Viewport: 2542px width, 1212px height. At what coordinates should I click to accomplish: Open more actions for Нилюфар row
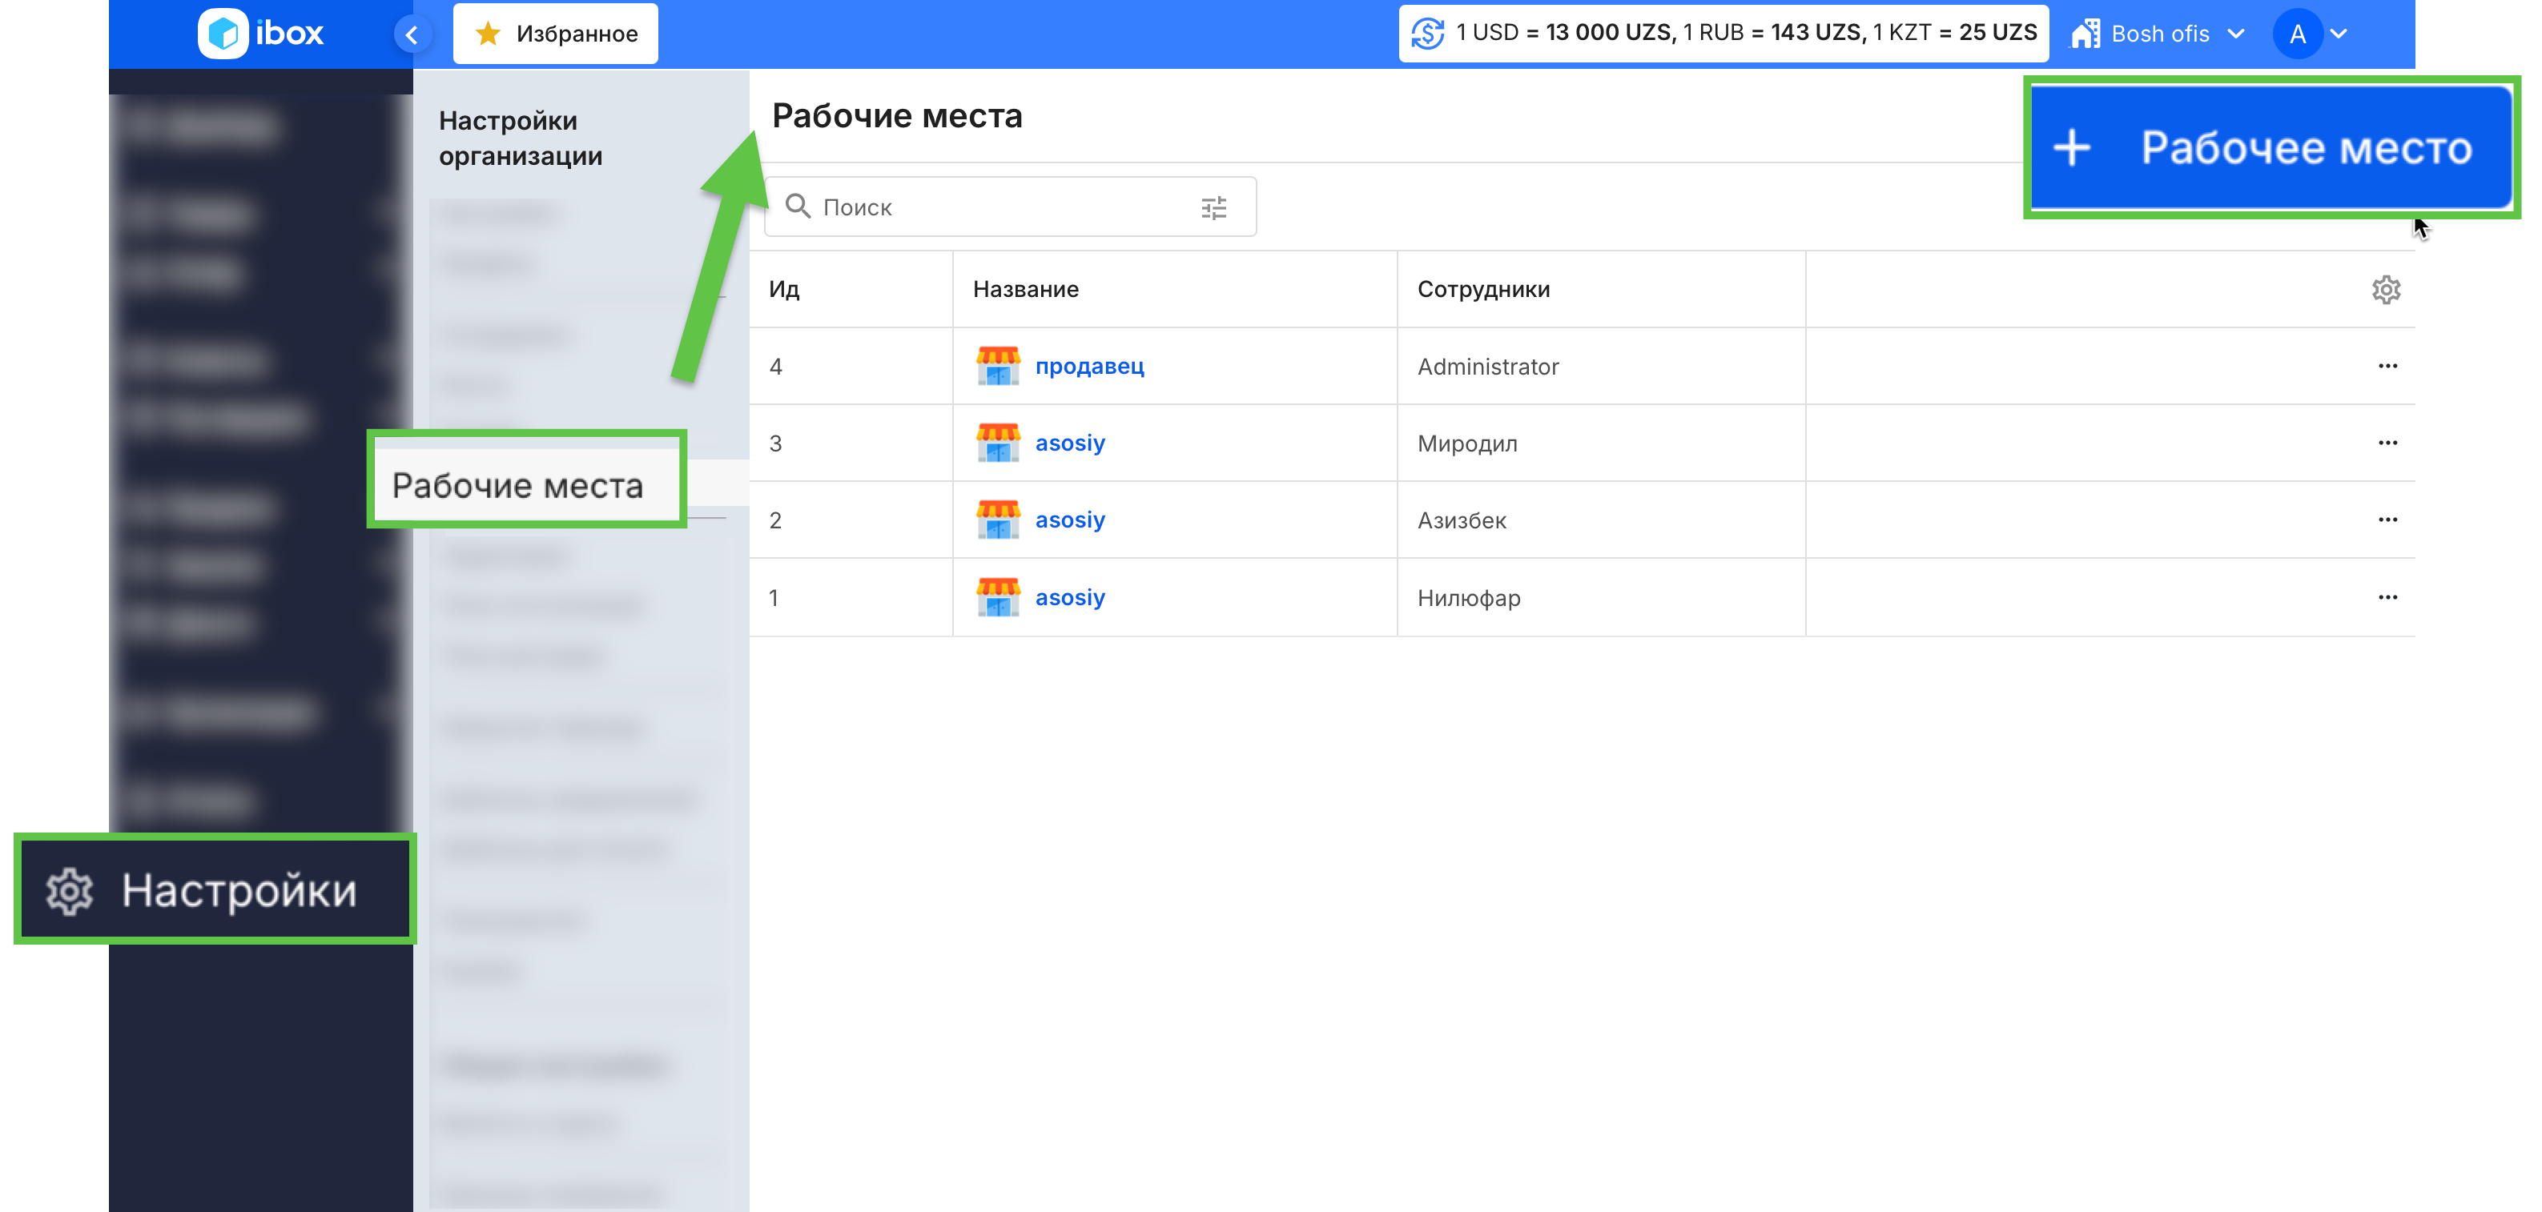(x=2387, y=598)
